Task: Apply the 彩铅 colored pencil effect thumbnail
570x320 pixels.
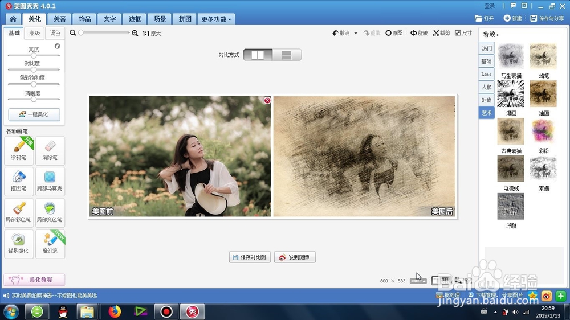Action: click(543, 131)
